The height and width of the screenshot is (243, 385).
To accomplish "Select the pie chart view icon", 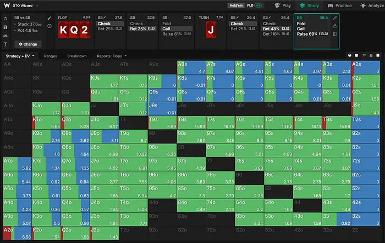I will pyautogui.click(x=350, y=55).
